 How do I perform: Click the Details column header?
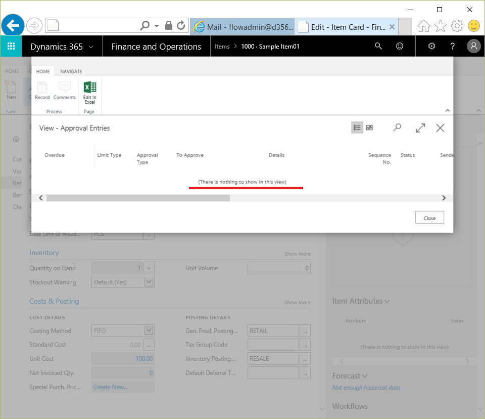click(x=276, y=155)
